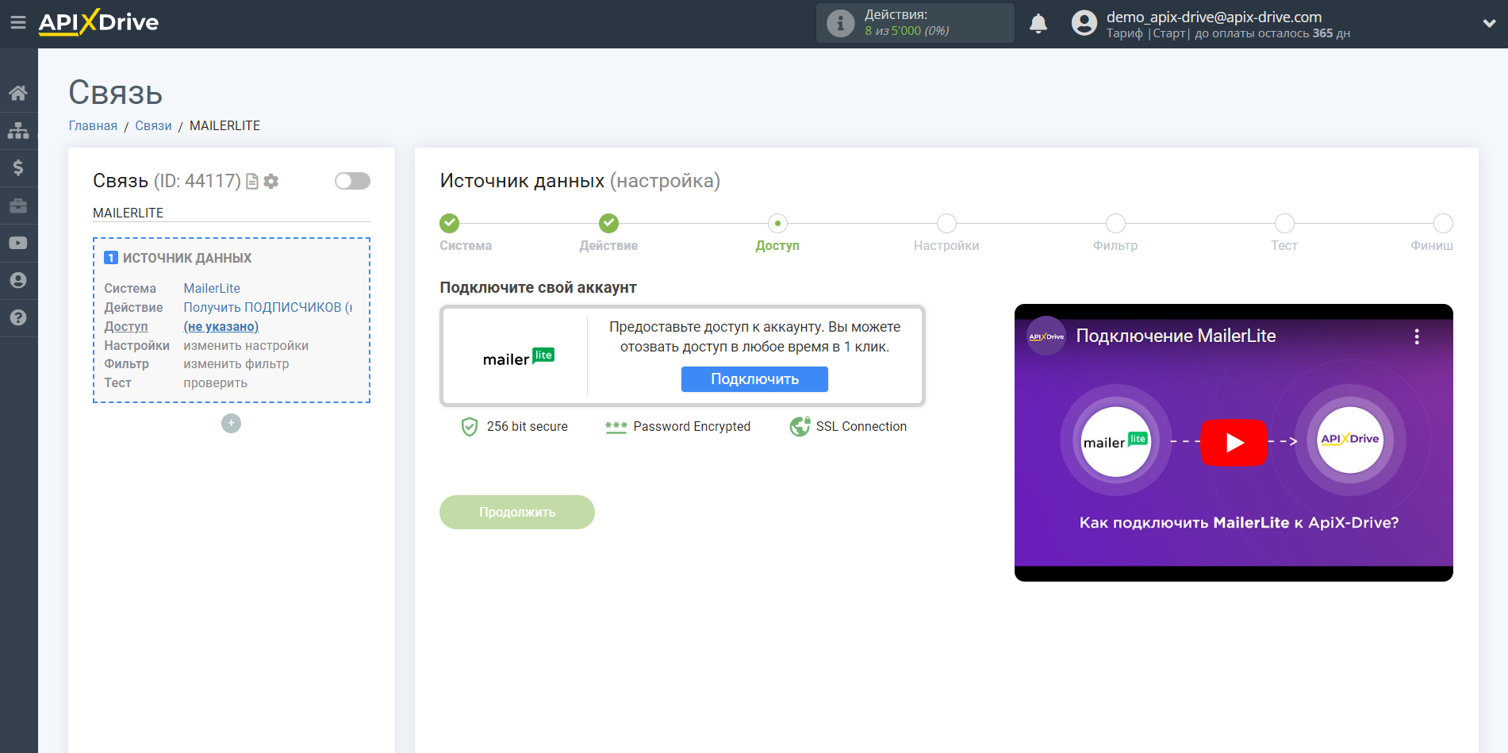
Task: Click the (не указано) access link
Action: pyautogui.click(x=221, y=326)
